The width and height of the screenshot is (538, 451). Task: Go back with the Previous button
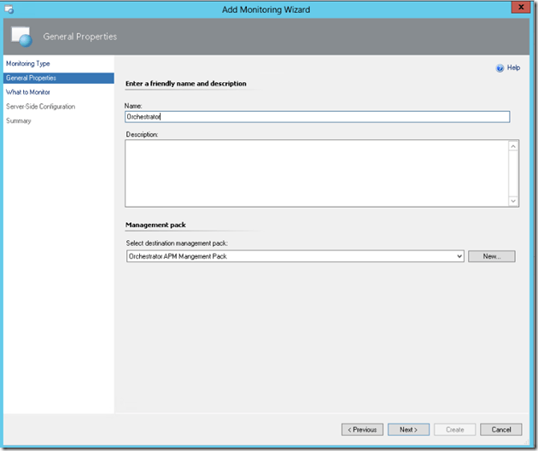click(x=362, y=430)
